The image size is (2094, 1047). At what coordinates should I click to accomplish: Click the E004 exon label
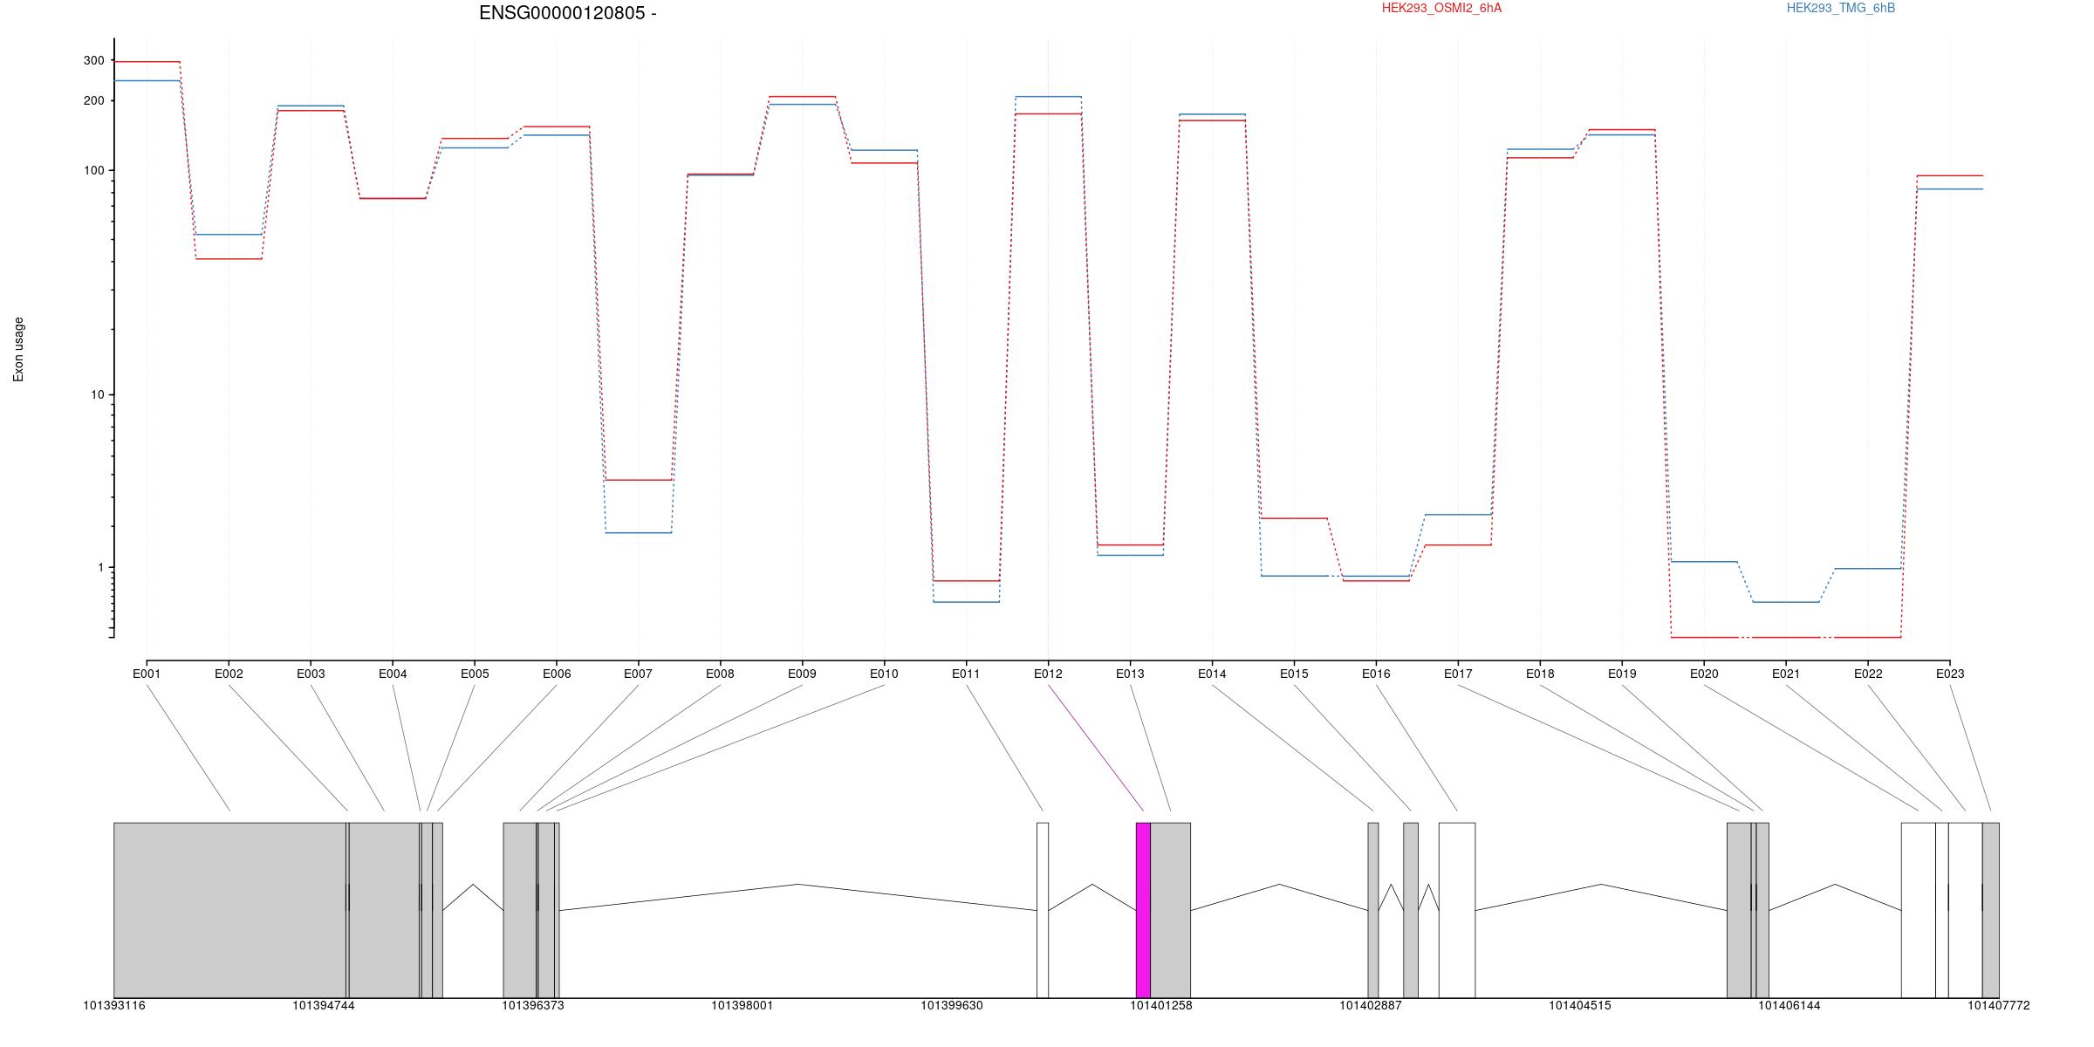click(x=393, y=674)
